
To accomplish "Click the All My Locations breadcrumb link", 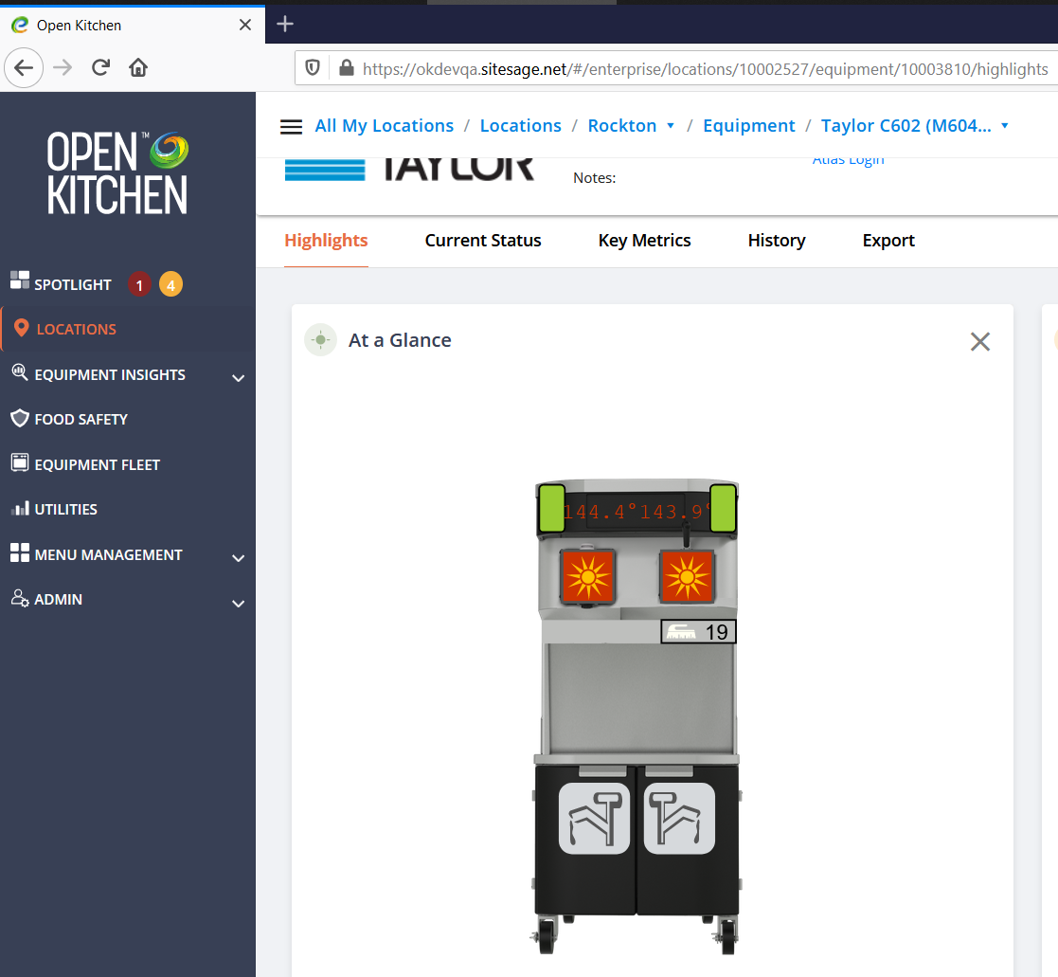I will (x=384, y=126).
